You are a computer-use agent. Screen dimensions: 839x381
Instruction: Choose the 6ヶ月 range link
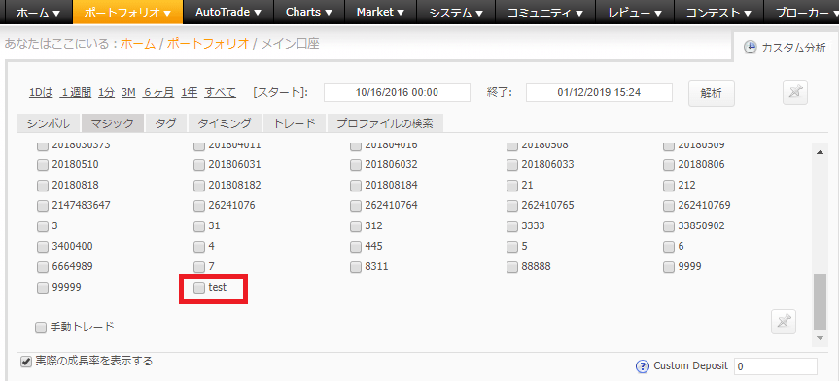[158, 92]
